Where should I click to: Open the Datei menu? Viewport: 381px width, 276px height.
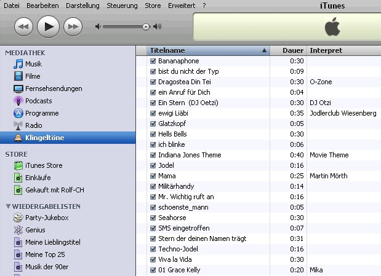[x=12, y=6]
